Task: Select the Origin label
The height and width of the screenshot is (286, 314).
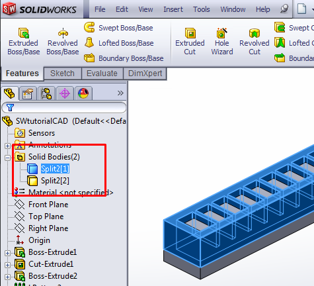Action: click(x=39, y=240)
